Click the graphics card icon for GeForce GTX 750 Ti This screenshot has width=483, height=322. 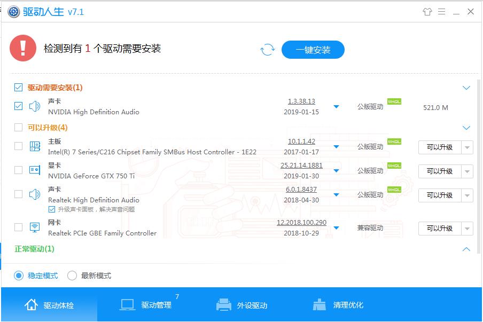click(35, 170)
